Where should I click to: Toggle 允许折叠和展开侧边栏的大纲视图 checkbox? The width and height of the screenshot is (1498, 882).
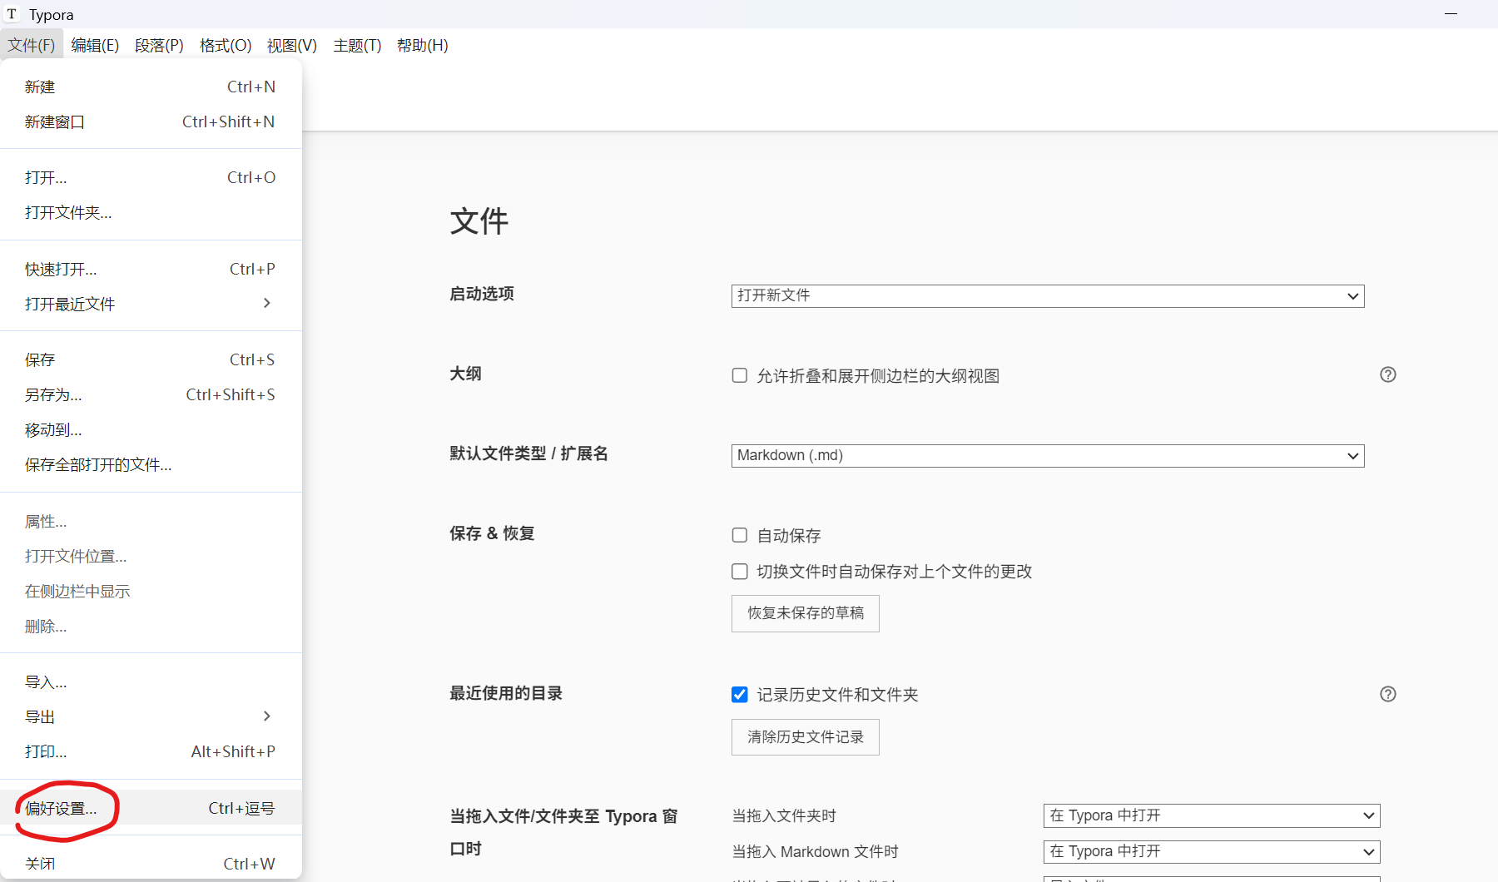click(x=739, y=375)
